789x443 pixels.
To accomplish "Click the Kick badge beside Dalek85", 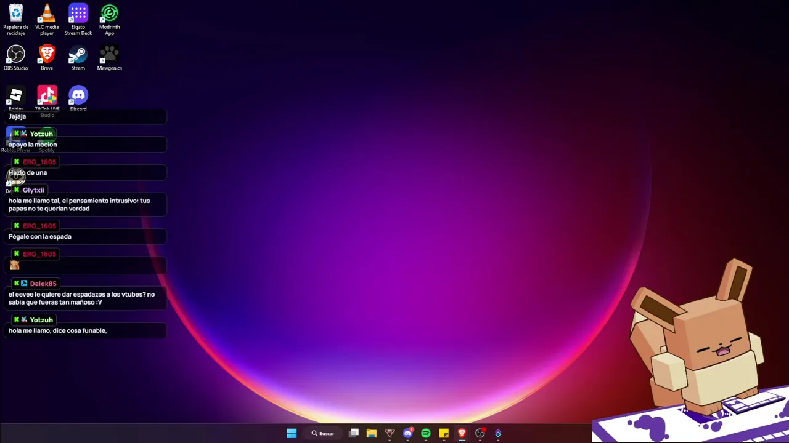I will pyautogui.click(x=17, y=284).
